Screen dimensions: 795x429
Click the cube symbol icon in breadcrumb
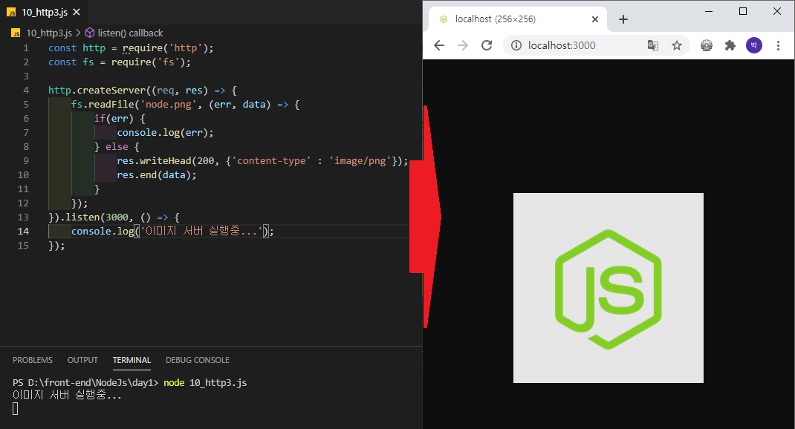point(90,33)
